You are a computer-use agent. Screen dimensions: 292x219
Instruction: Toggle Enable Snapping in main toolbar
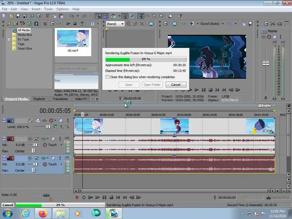point(98,16)
